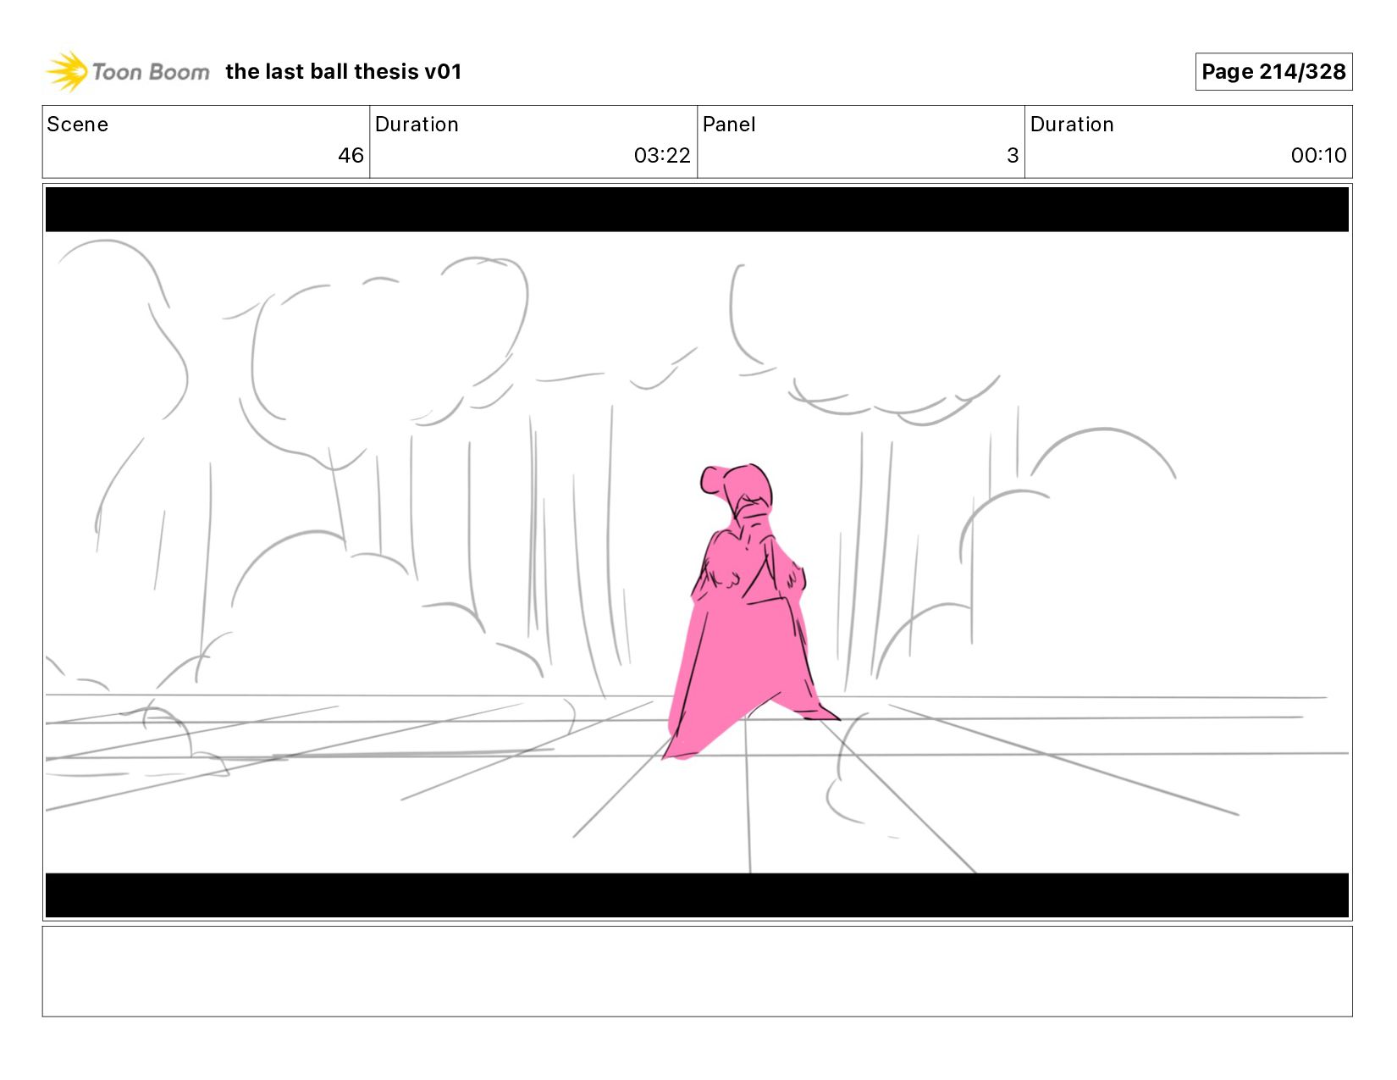Select panel duration value '00:10'
This screenshot has width=1397, height=1080.
[x=1318, y=156]
